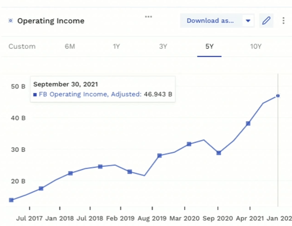Click the FB Operating Income, Adjusted series label
The height and width of the screenshot is (226, 292).
[x=90, y=94]
